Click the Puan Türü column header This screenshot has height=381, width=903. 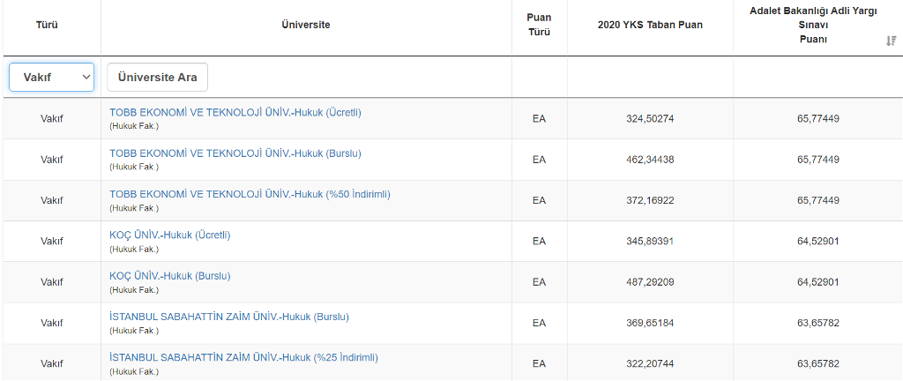[x=539, y=25]
